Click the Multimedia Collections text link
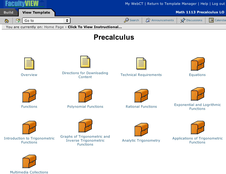Screen dimensions: 226x174 coord(29,172)
